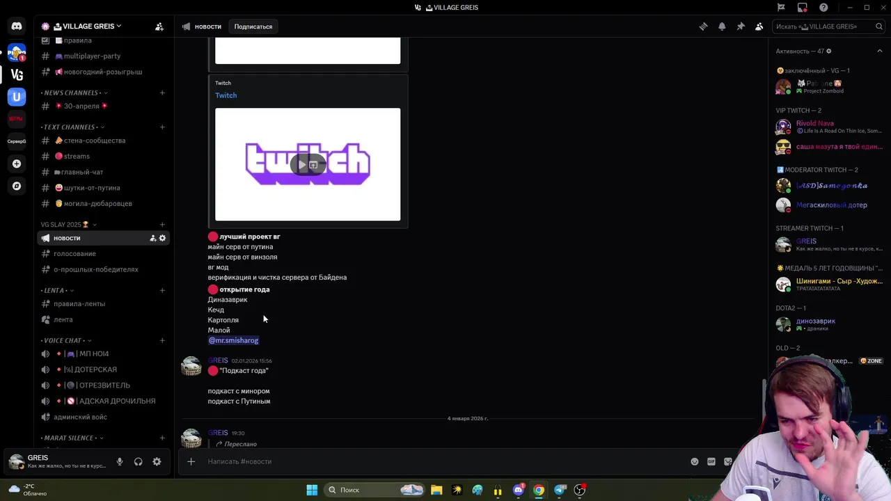This screenshot has height=501, width=891.
Task: Create channel in VOICE CHAT
Action: (162, 340)
